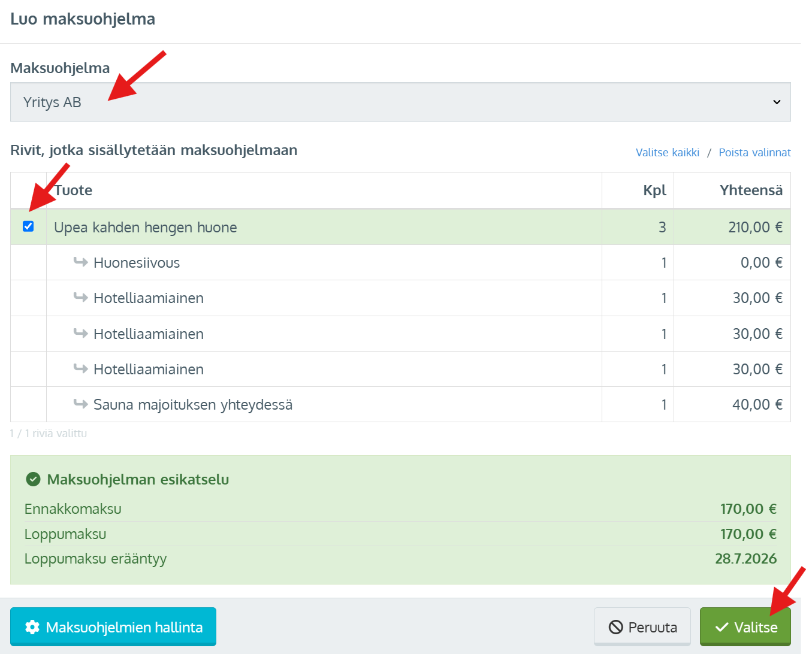Click the Huonesiivous row text
The width and height of the screenshot is (806, 654).
[x=137, y=262]
